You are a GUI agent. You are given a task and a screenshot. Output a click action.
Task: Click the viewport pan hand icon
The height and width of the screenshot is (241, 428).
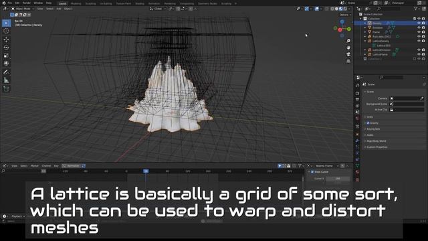[x=348, y=48]
